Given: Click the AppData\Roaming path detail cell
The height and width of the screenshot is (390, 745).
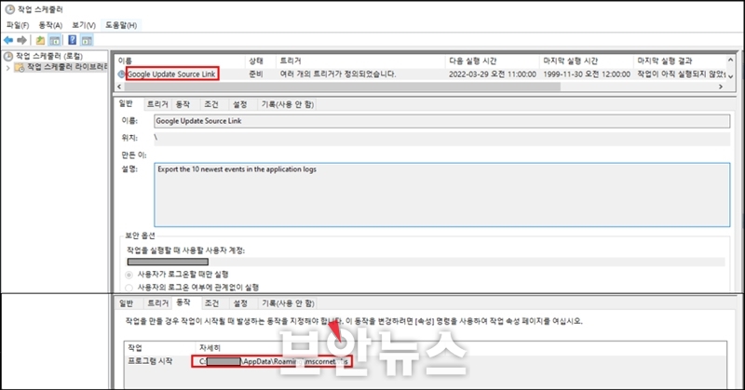Looking at the screenshot, I should 272,361.
